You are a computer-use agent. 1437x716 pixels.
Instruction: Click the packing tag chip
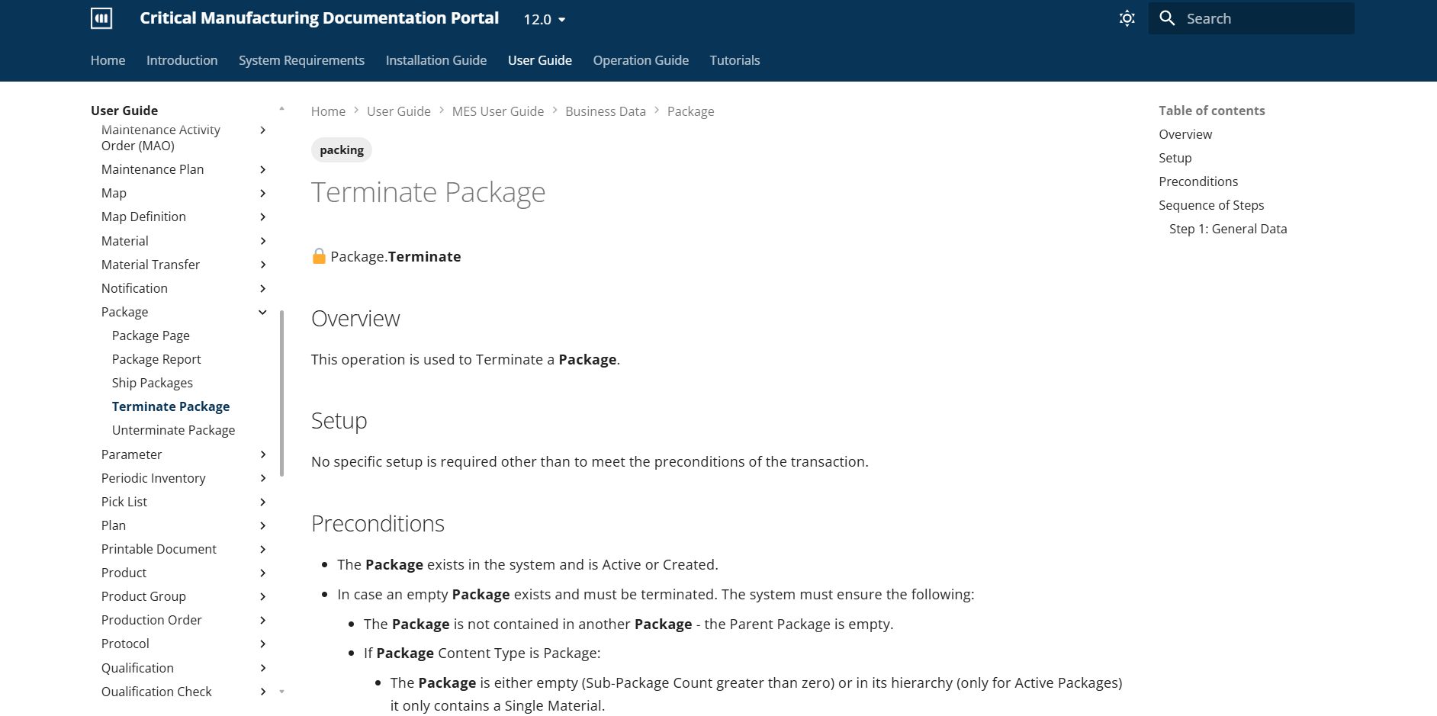pos(342,150)
